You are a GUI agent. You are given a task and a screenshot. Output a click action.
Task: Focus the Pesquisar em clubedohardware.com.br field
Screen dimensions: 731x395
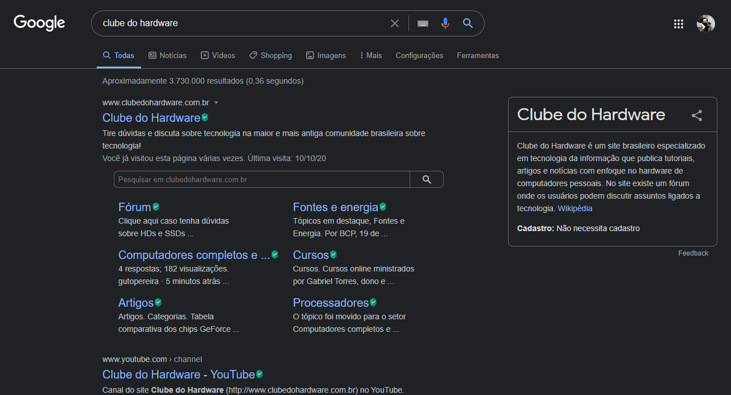(x=262, y=179)
